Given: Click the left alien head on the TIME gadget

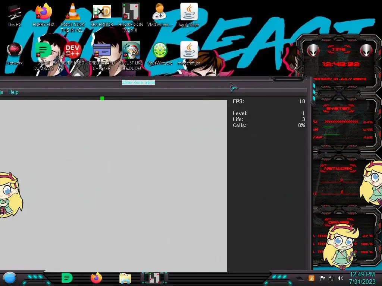Looking at the screenshot, I should (x=313, y=50).
